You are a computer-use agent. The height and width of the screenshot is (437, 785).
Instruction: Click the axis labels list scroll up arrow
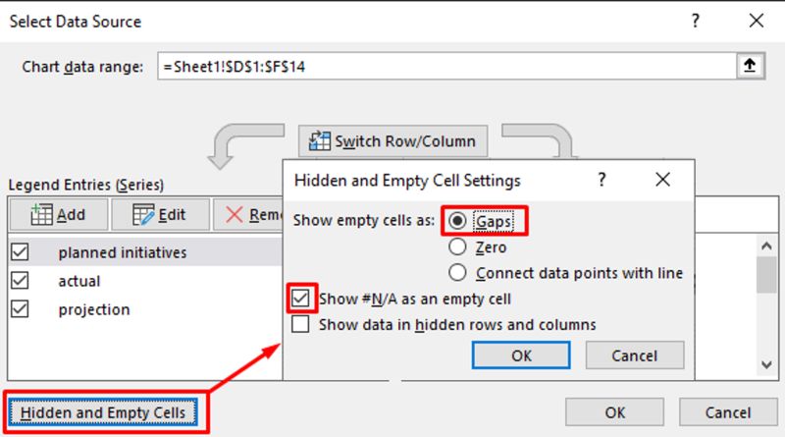(766, 246)
